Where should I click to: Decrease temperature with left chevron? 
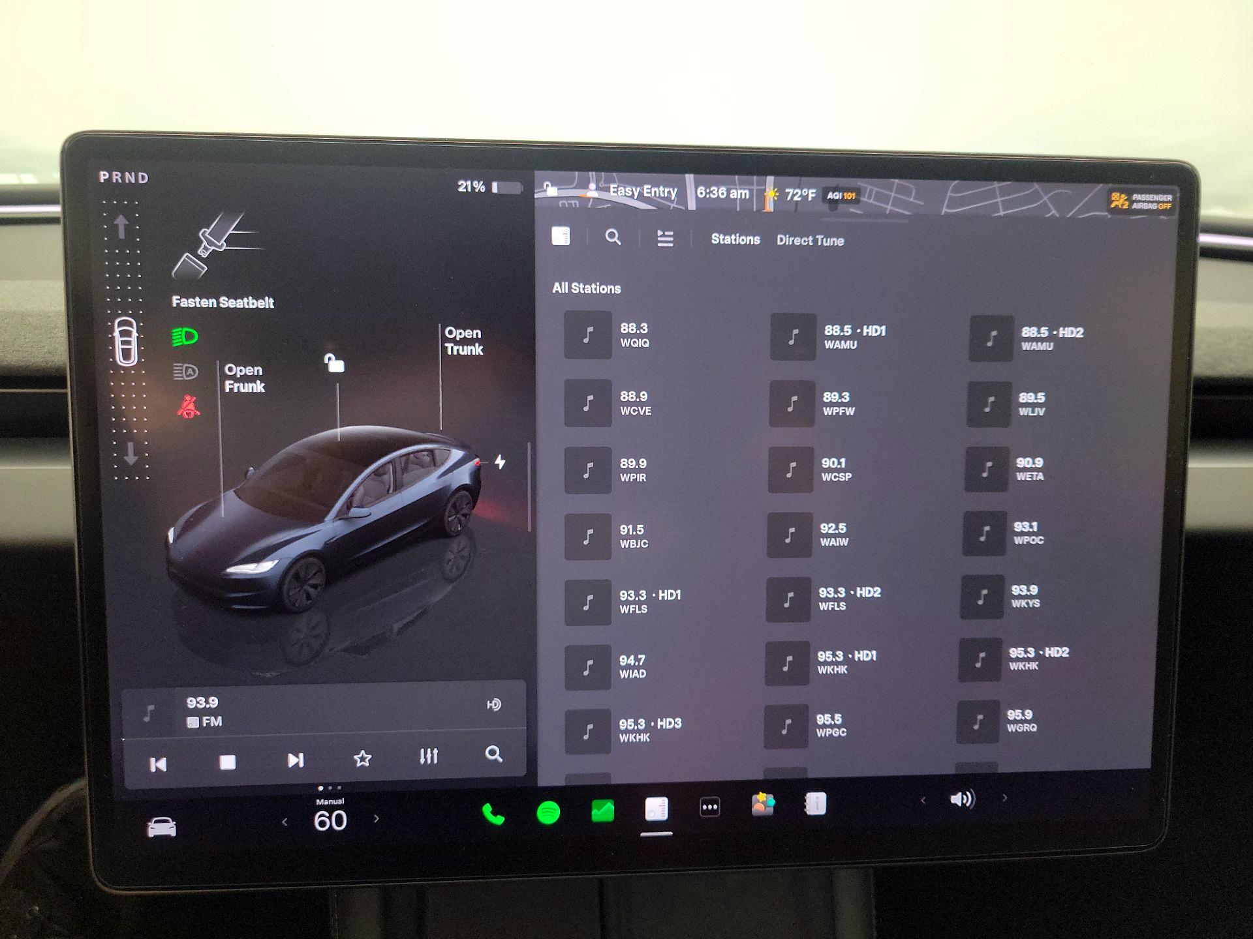[x=285, y=822]
